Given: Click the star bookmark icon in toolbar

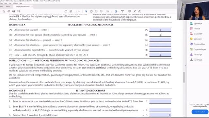Looking at the screenshot, I should coord(4,11).
